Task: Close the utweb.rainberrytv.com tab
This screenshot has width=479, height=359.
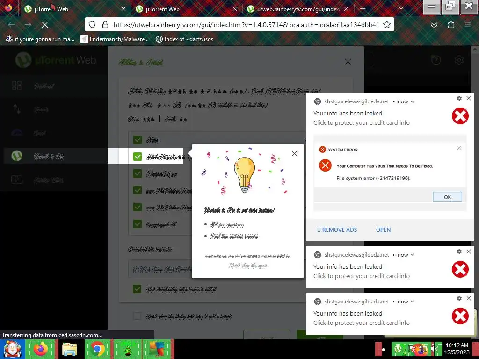Action: pyautogui.click(x=346, y=9)
